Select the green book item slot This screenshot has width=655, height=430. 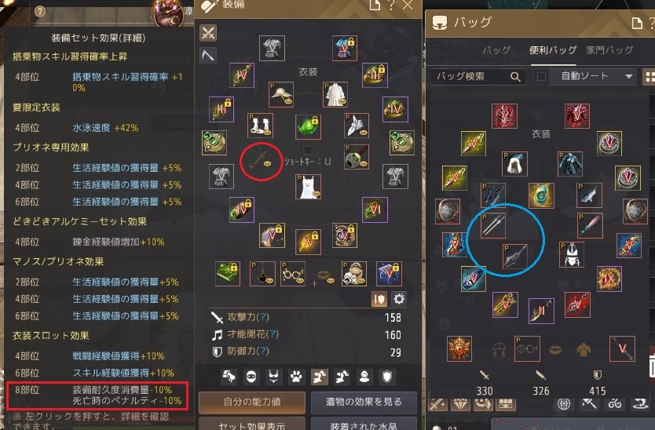pyautogui.click(x=228, y=274)
